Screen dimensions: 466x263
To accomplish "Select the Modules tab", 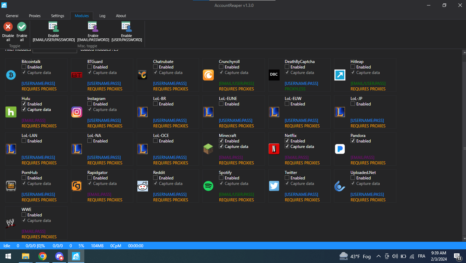I will click(82, 16).
